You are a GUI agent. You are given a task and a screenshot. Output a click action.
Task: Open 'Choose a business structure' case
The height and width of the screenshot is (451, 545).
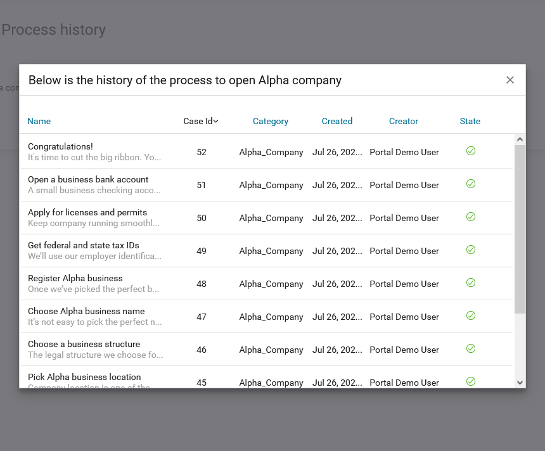pos(84,344)
